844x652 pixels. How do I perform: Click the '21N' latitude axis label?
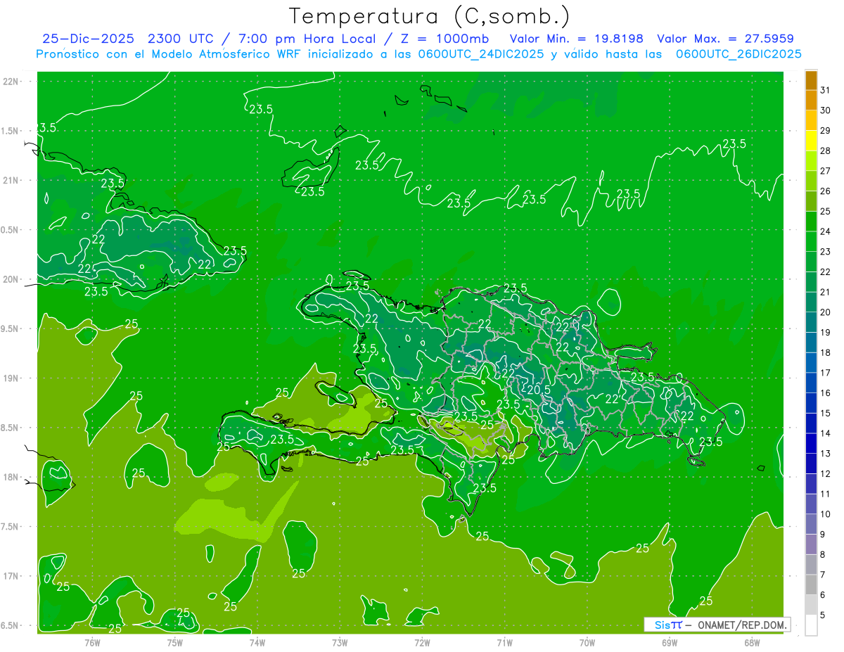click(x=12, y=181)
